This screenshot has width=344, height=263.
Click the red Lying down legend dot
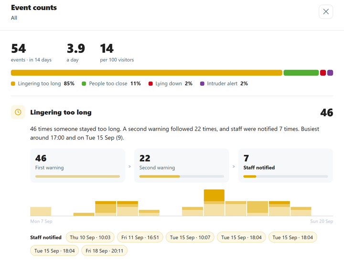(x=150, y=83)
